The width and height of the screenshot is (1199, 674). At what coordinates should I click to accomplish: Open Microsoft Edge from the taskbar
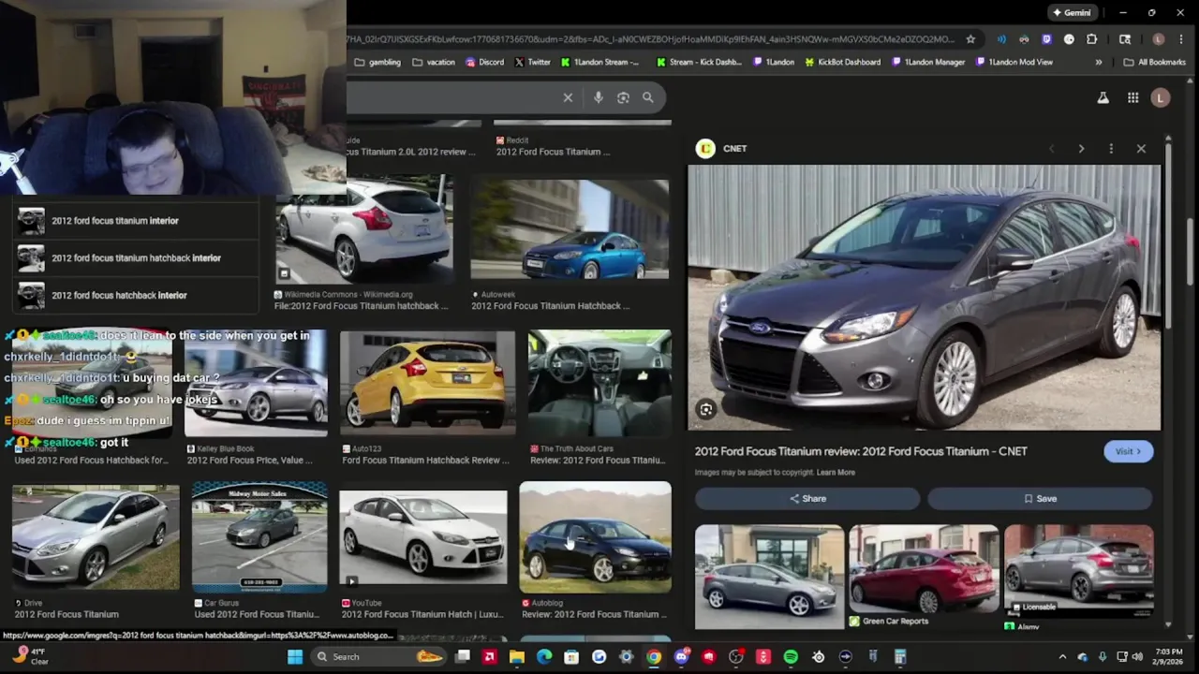click(x=544, y=657)
